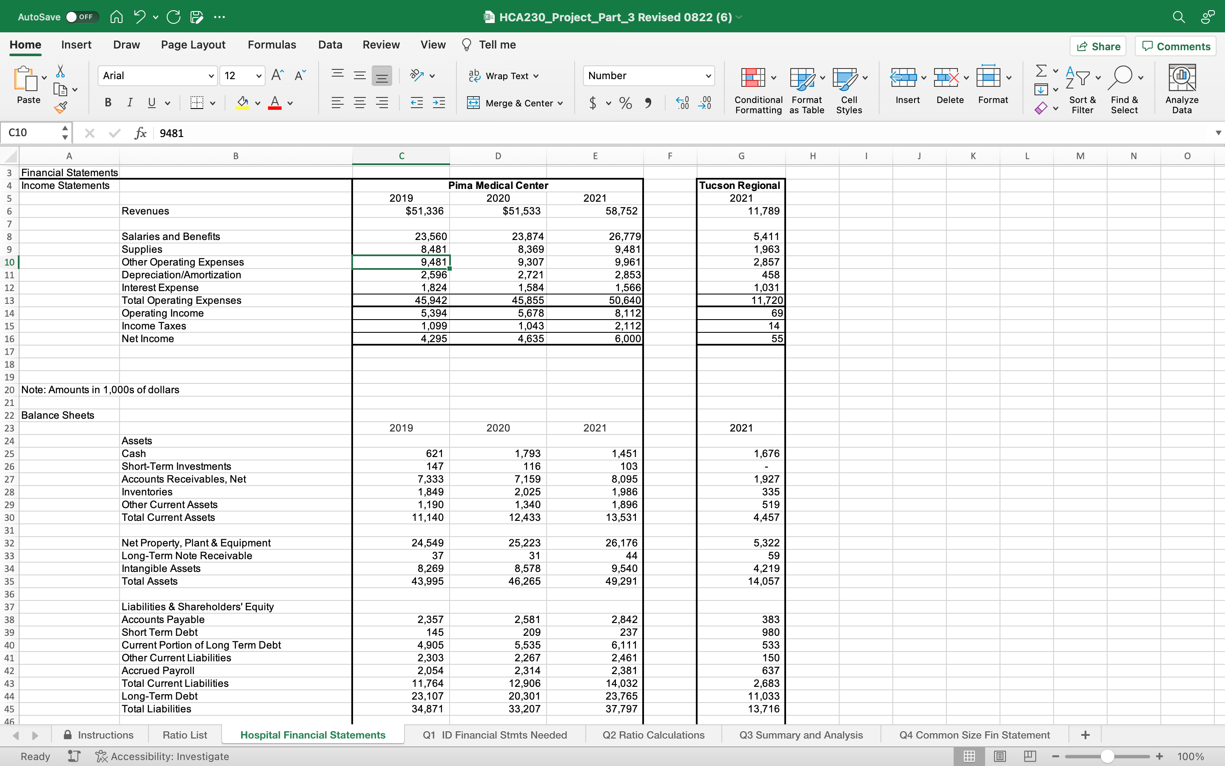Apply percent style to selection
Viewport: 1225px width, 766px height.
625,103
